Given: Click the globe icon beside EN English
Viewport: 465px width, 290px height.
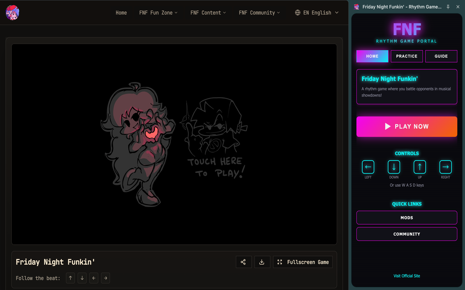Looking at the screenshot, I should (298, 13).
